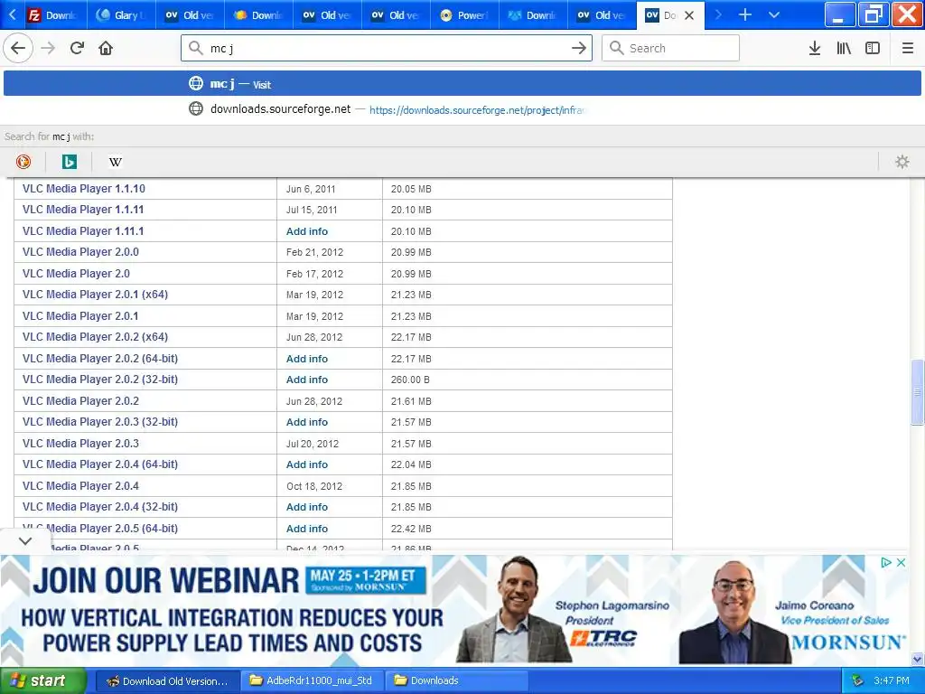
Task: Click in the address bar field
Action: (x=386, y=48)
